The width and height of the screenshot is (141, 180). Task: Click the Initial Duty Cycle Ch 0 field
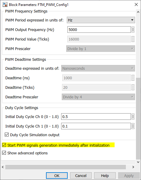point(96,117)
